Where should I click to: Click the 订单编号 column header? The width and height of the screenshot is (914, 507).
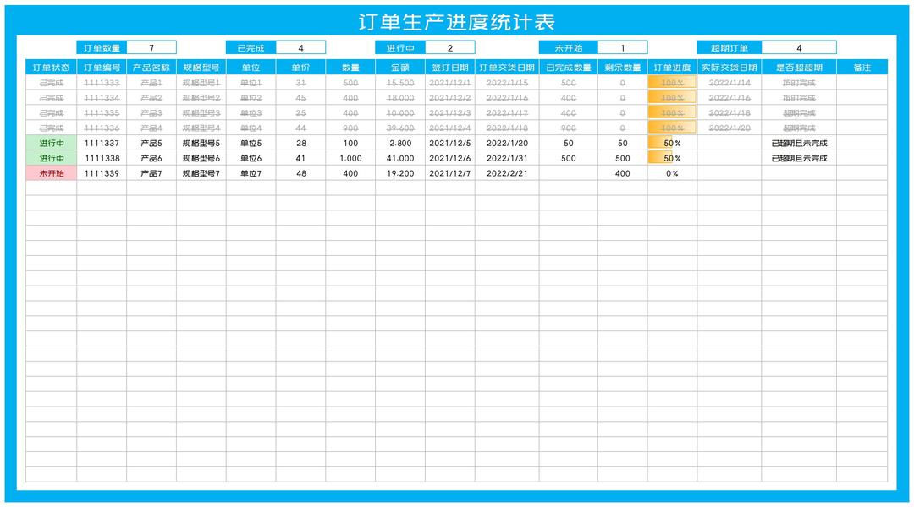(102, 68)
